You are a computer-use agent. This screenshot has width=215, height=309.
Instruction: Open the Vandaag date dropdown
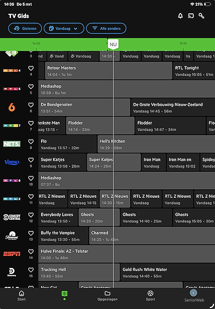click(x=64, y=28)
